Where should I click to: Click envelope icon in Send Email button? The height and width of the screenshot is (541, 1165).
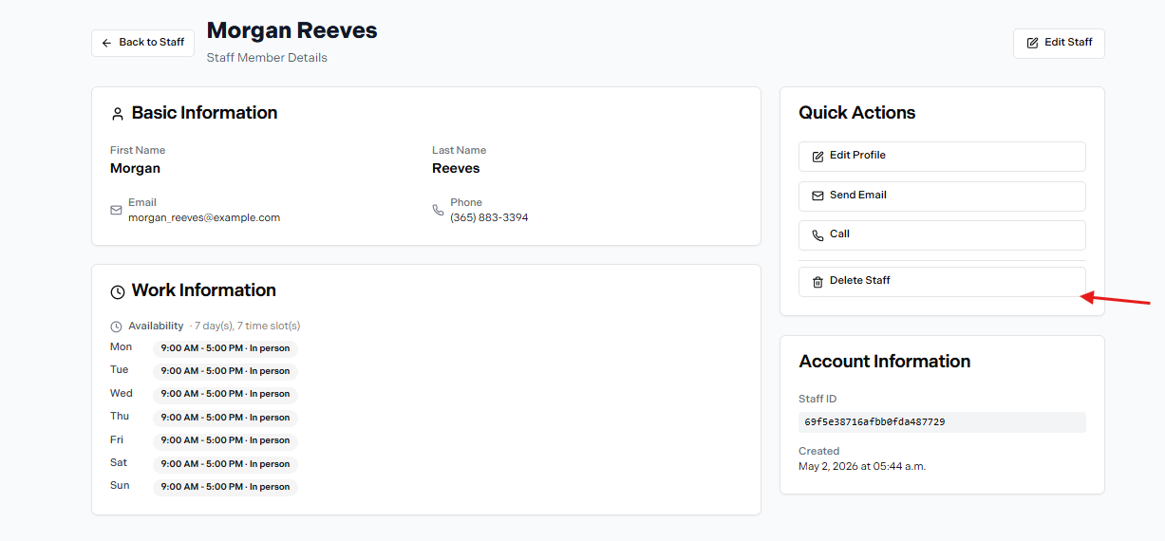click(817, 196)
